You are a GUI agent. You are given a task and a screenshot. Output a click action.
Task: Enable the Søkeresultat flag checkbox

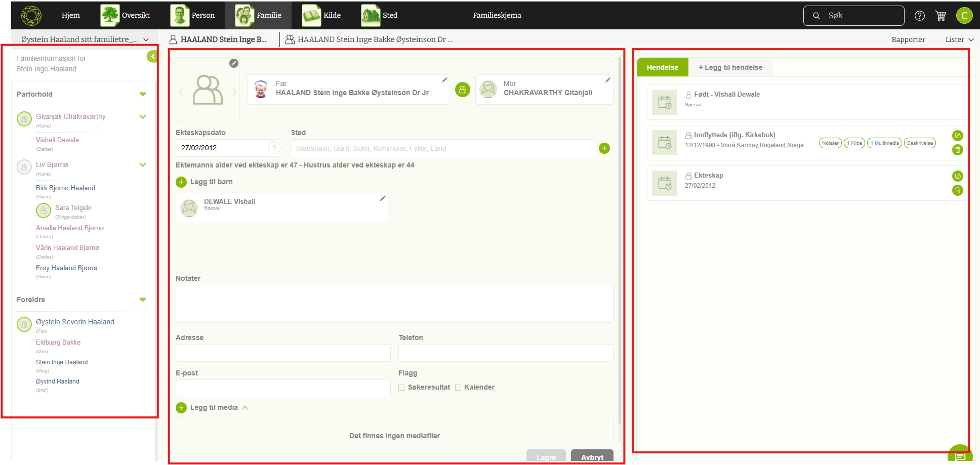(x=401, y=388)
